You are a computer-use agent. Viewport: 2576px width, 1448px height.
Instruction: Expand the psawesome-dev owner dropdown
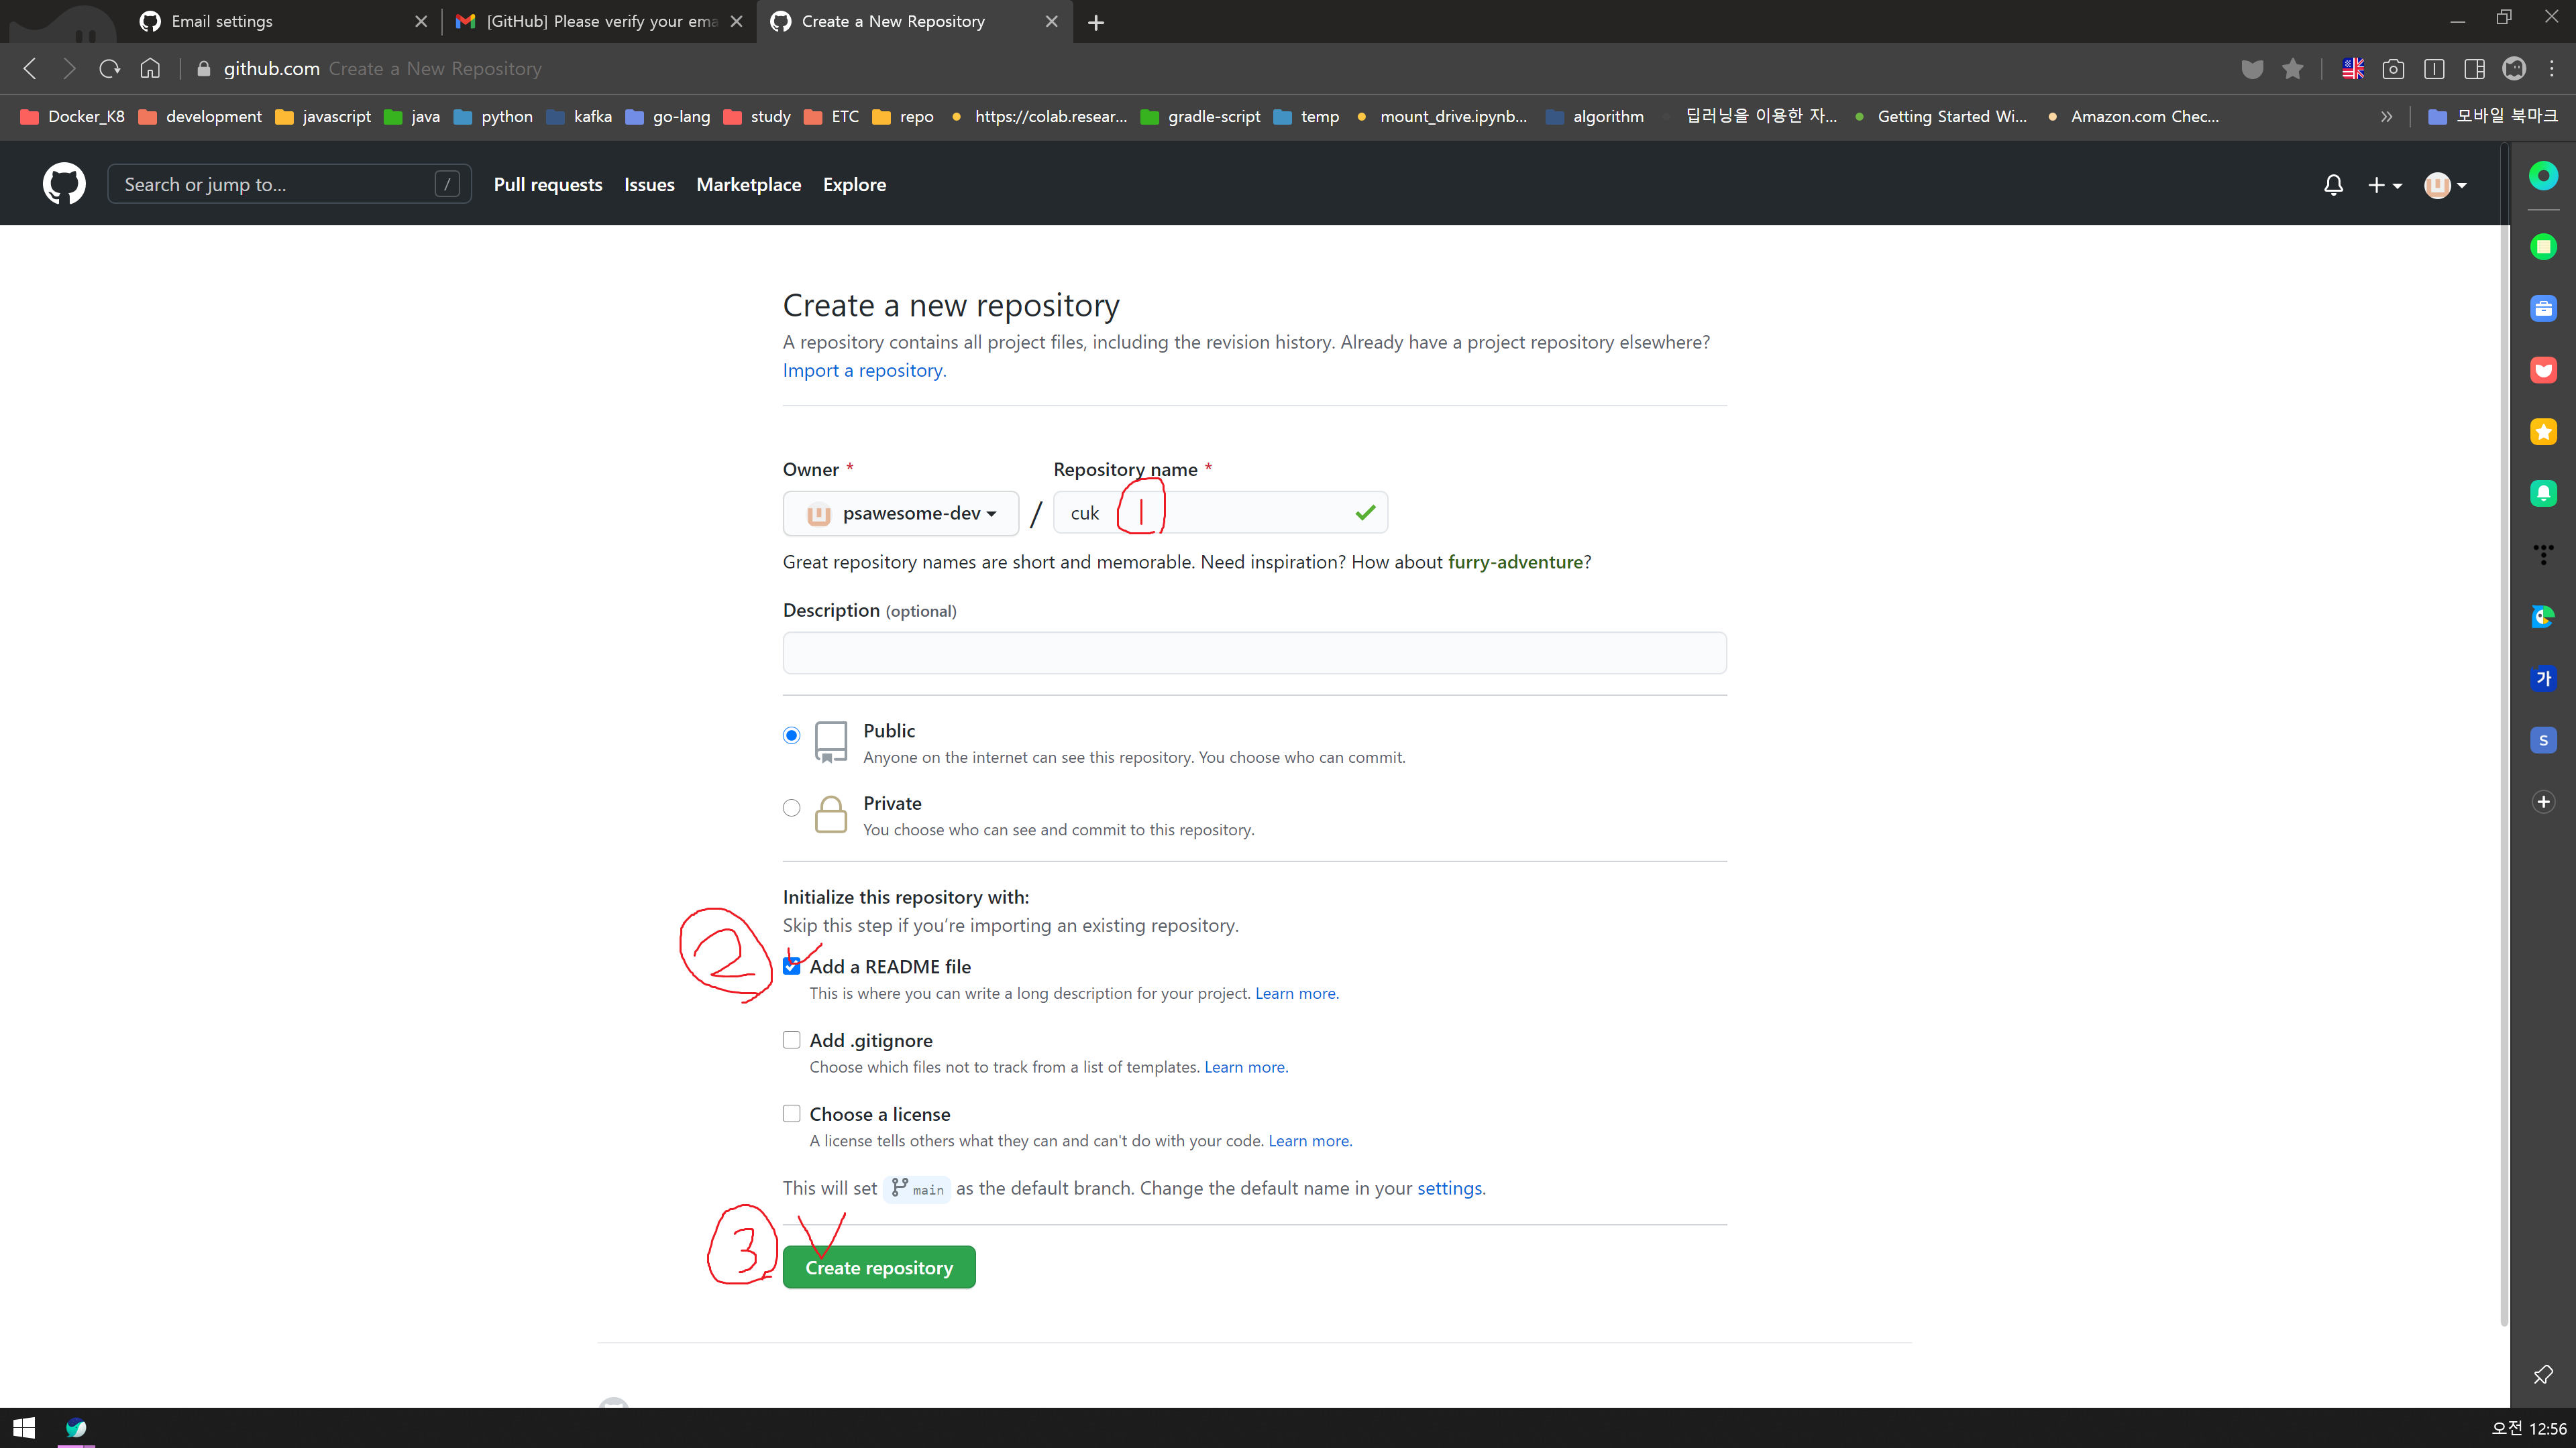901,514
